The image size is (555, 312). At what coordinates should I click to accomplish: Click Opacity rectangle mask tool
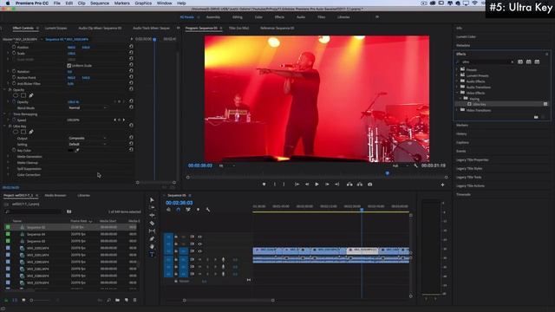pos(23,95)
